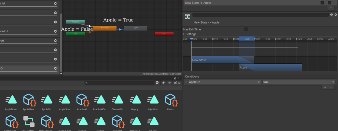Click the blue timeline playhead marker
Screen dimensions: 338x131
click(x=191, y=39)
